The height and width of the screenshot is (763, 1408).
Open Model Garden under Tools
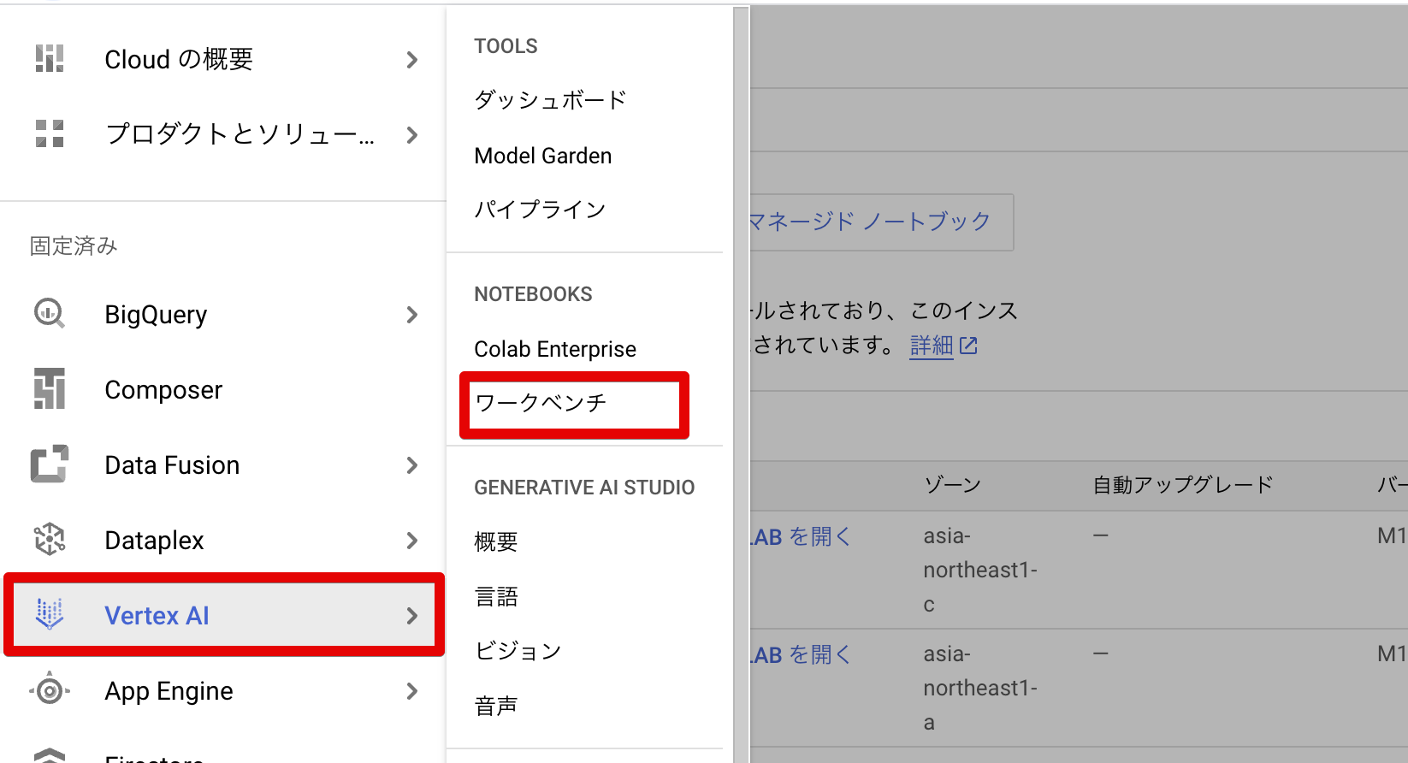coord(543,156)
